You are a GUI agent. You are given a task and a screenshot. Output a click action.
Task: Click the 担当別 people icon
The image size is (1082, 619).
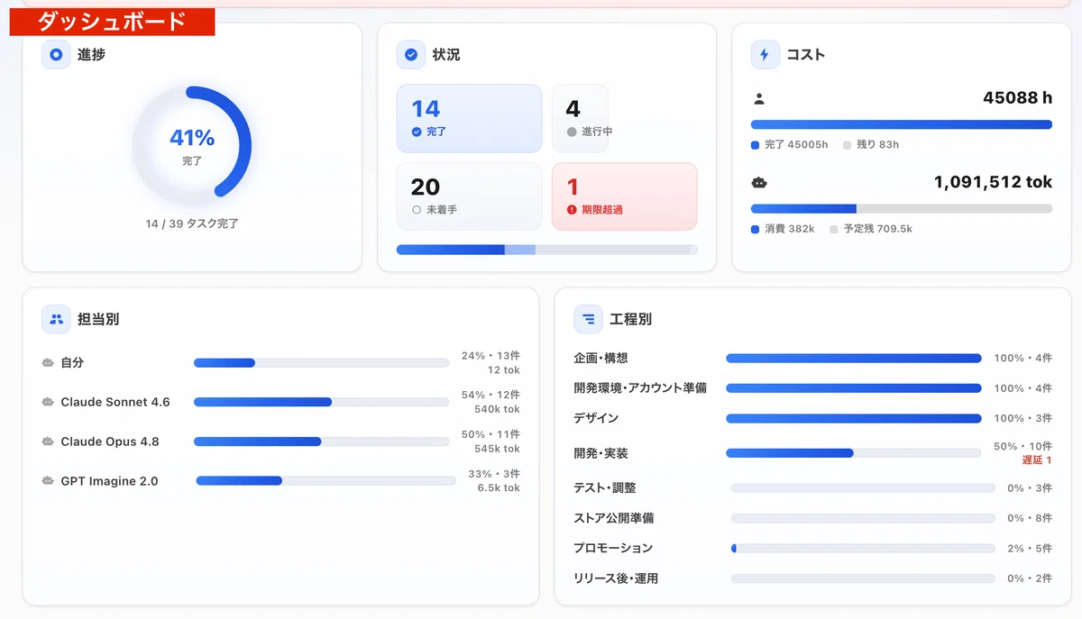click(56, 319)
